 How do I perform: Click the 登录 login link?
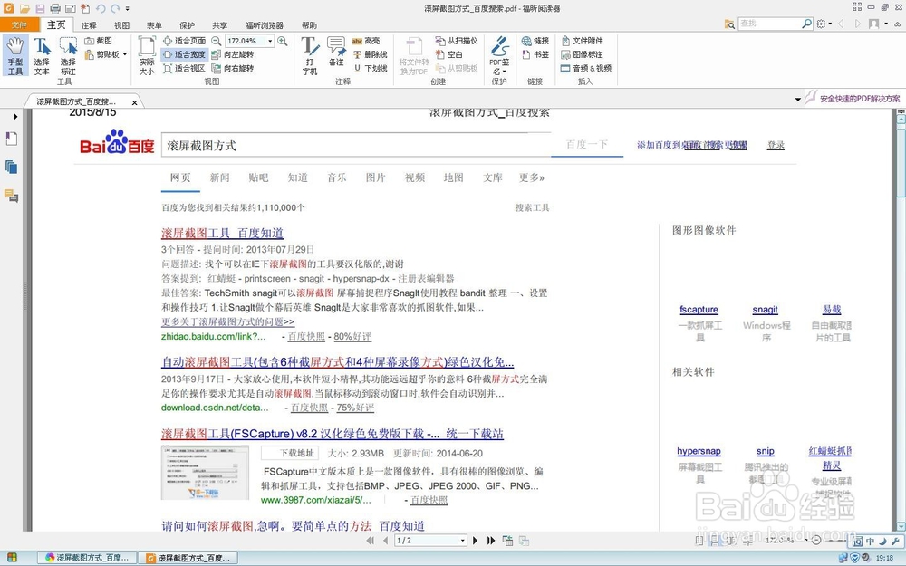(776, 145)
